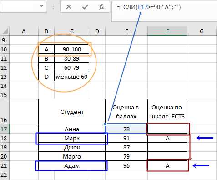Select the cell with name Анна
Viewport: 217px width, 180px height.
(72, 129)
